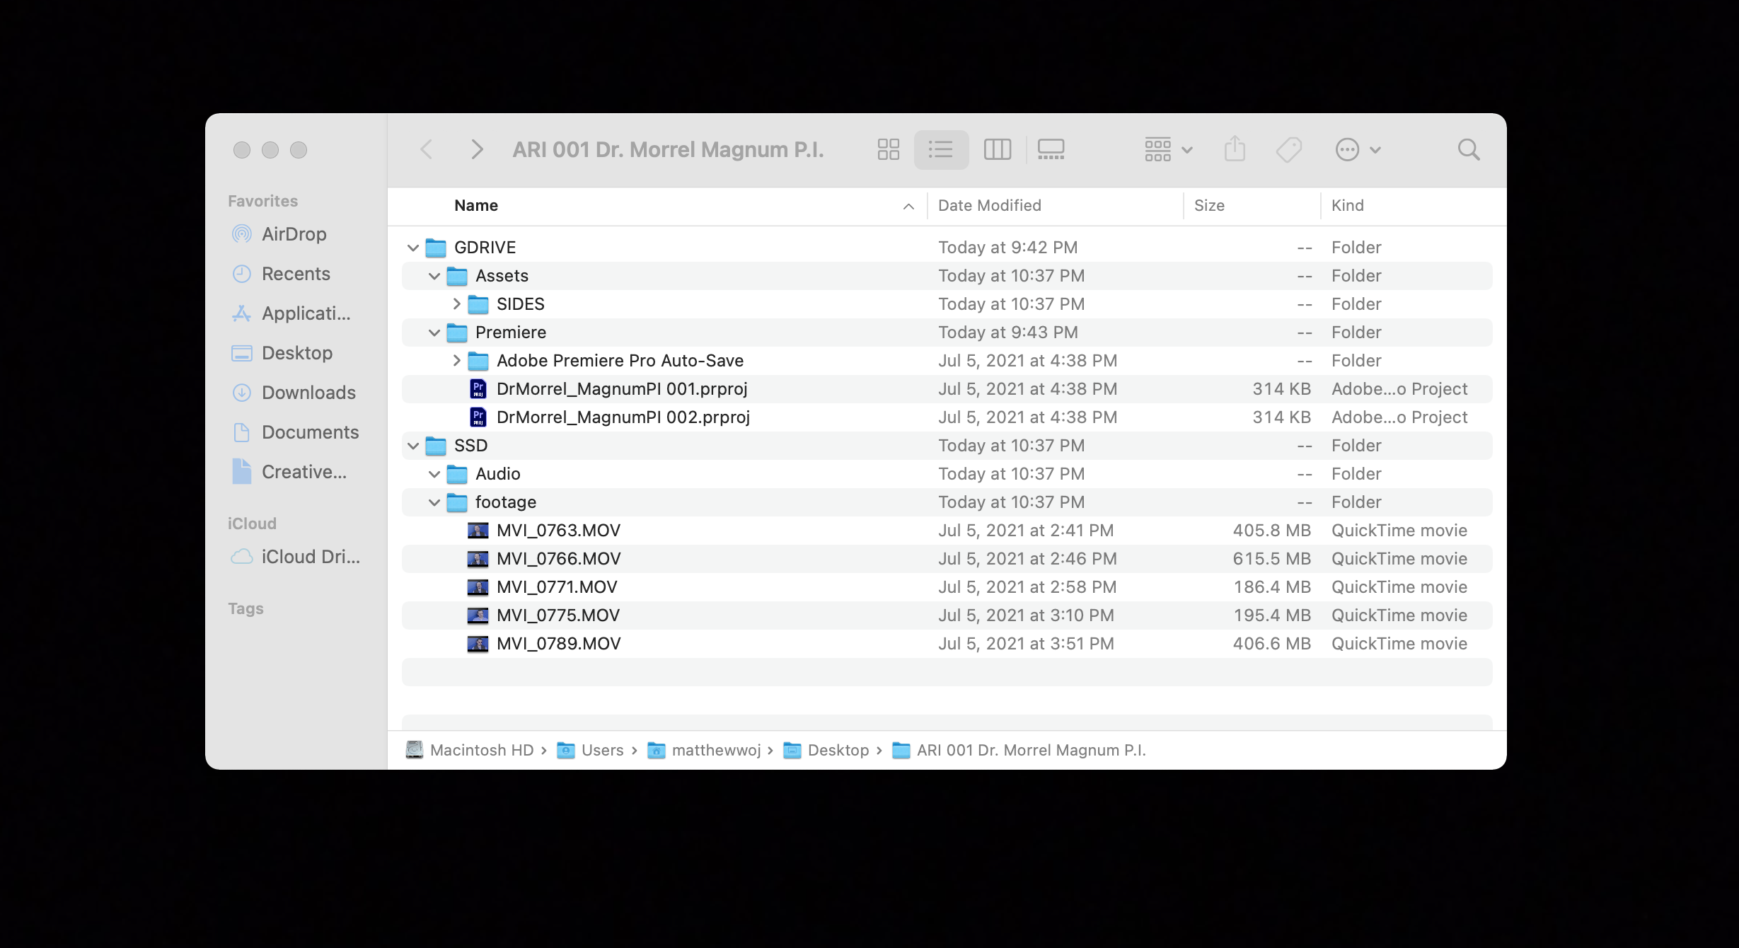Open Downloads in the sidebar
1739x948 pixels.
308,393
